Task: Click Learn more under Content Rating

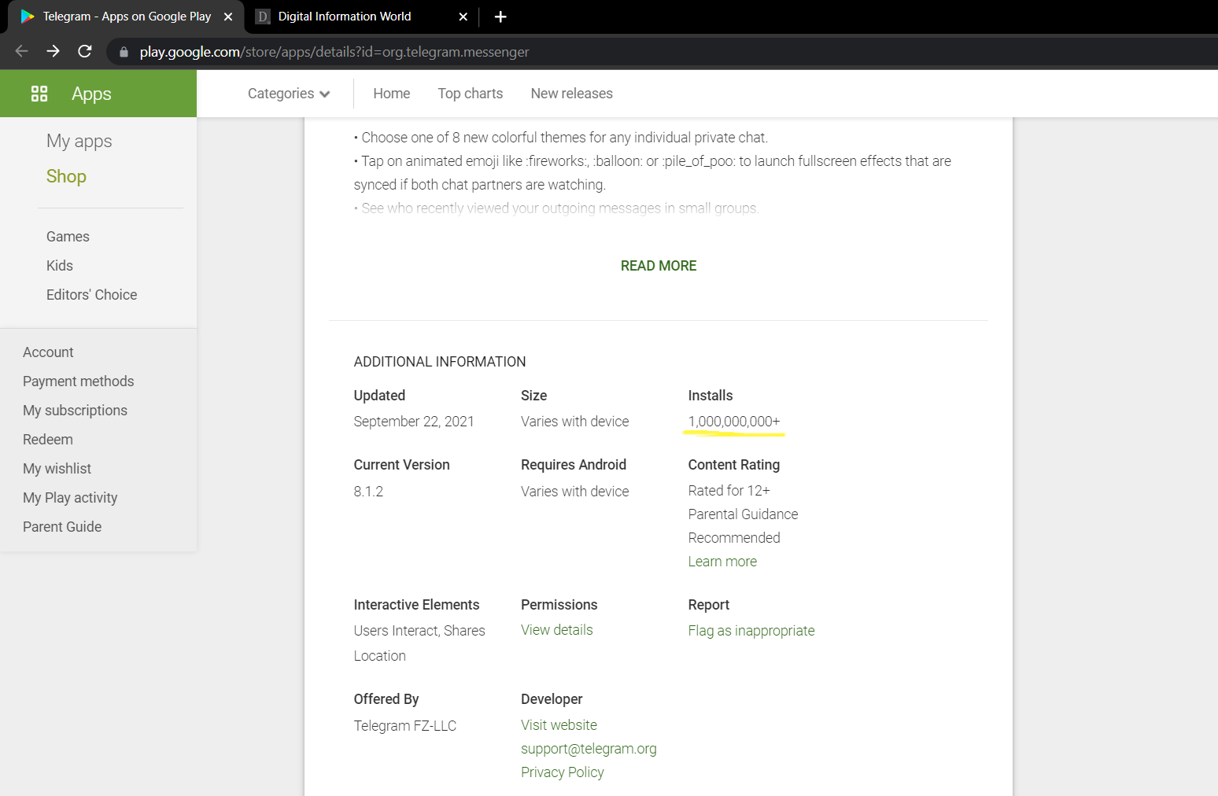Action: click(x=722, y=562)
